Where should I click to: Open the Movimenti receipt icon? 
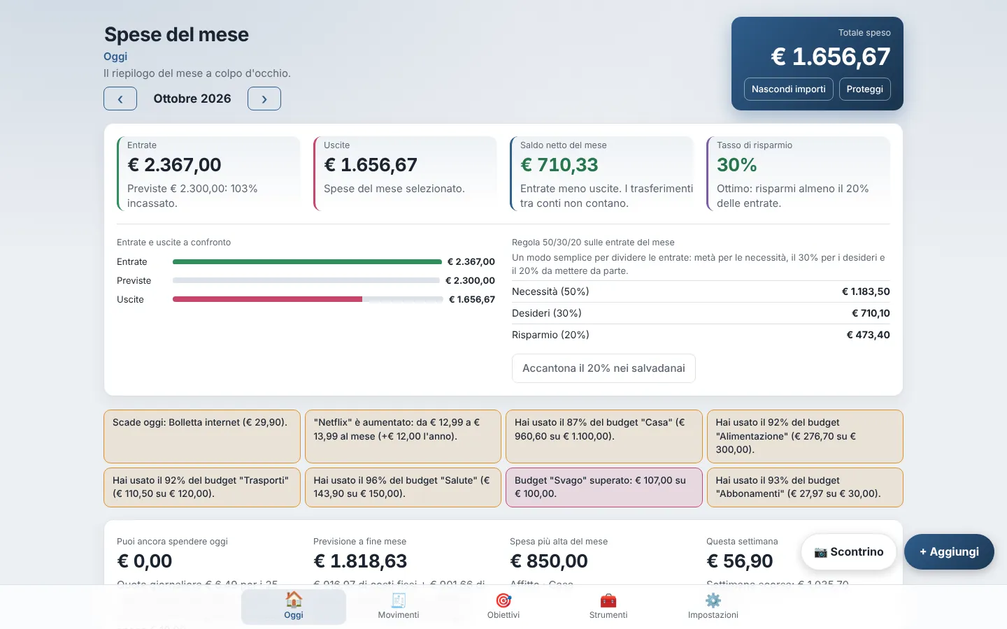(399, 600)
